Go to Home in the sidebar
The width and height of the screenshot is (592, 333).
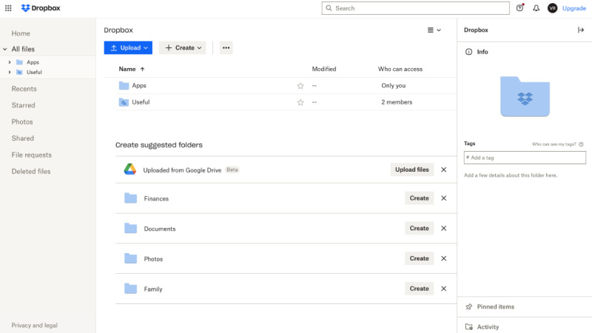coord(21,33)
